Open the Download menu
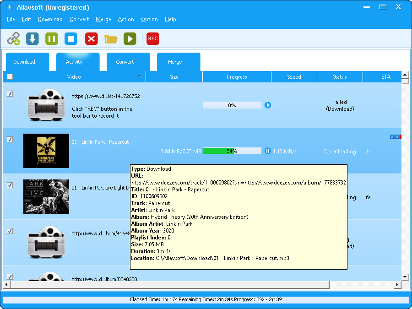The image size is (412, 309). pos(50,19)
